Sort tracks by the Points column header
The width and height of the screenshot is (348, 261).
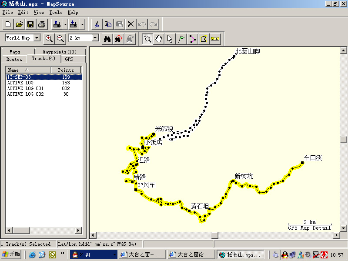point(66,70)
